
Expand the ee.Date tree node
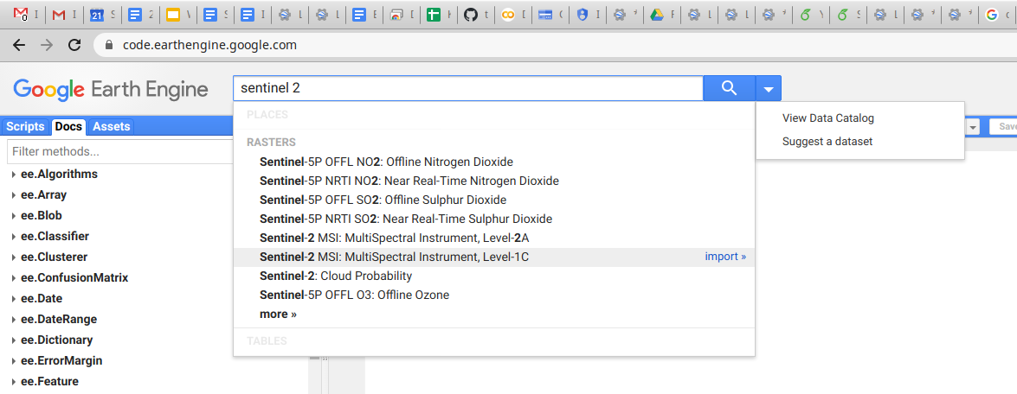pos(14,298)
